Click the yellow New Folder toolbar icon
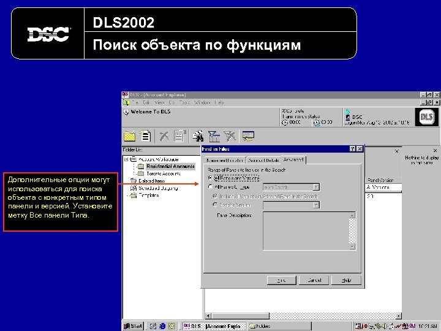The height and width of the screenshot is (331, 441). point(130,137)
